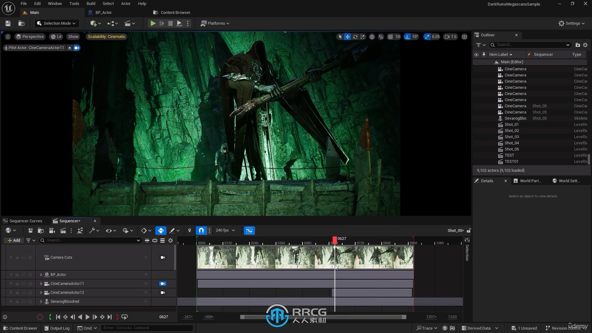Open sequencer track settings gear icon
The width and height of the screenshot is (592, 333).
[171, 240]
